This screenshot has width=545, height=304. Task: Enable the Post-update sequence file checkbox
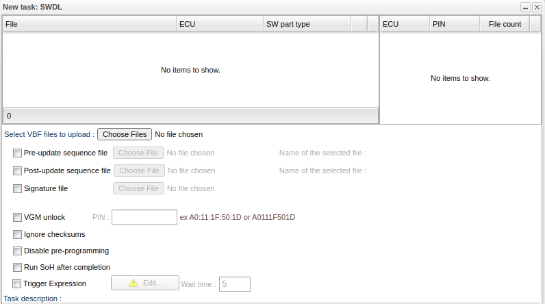click(x=18, y=170)
